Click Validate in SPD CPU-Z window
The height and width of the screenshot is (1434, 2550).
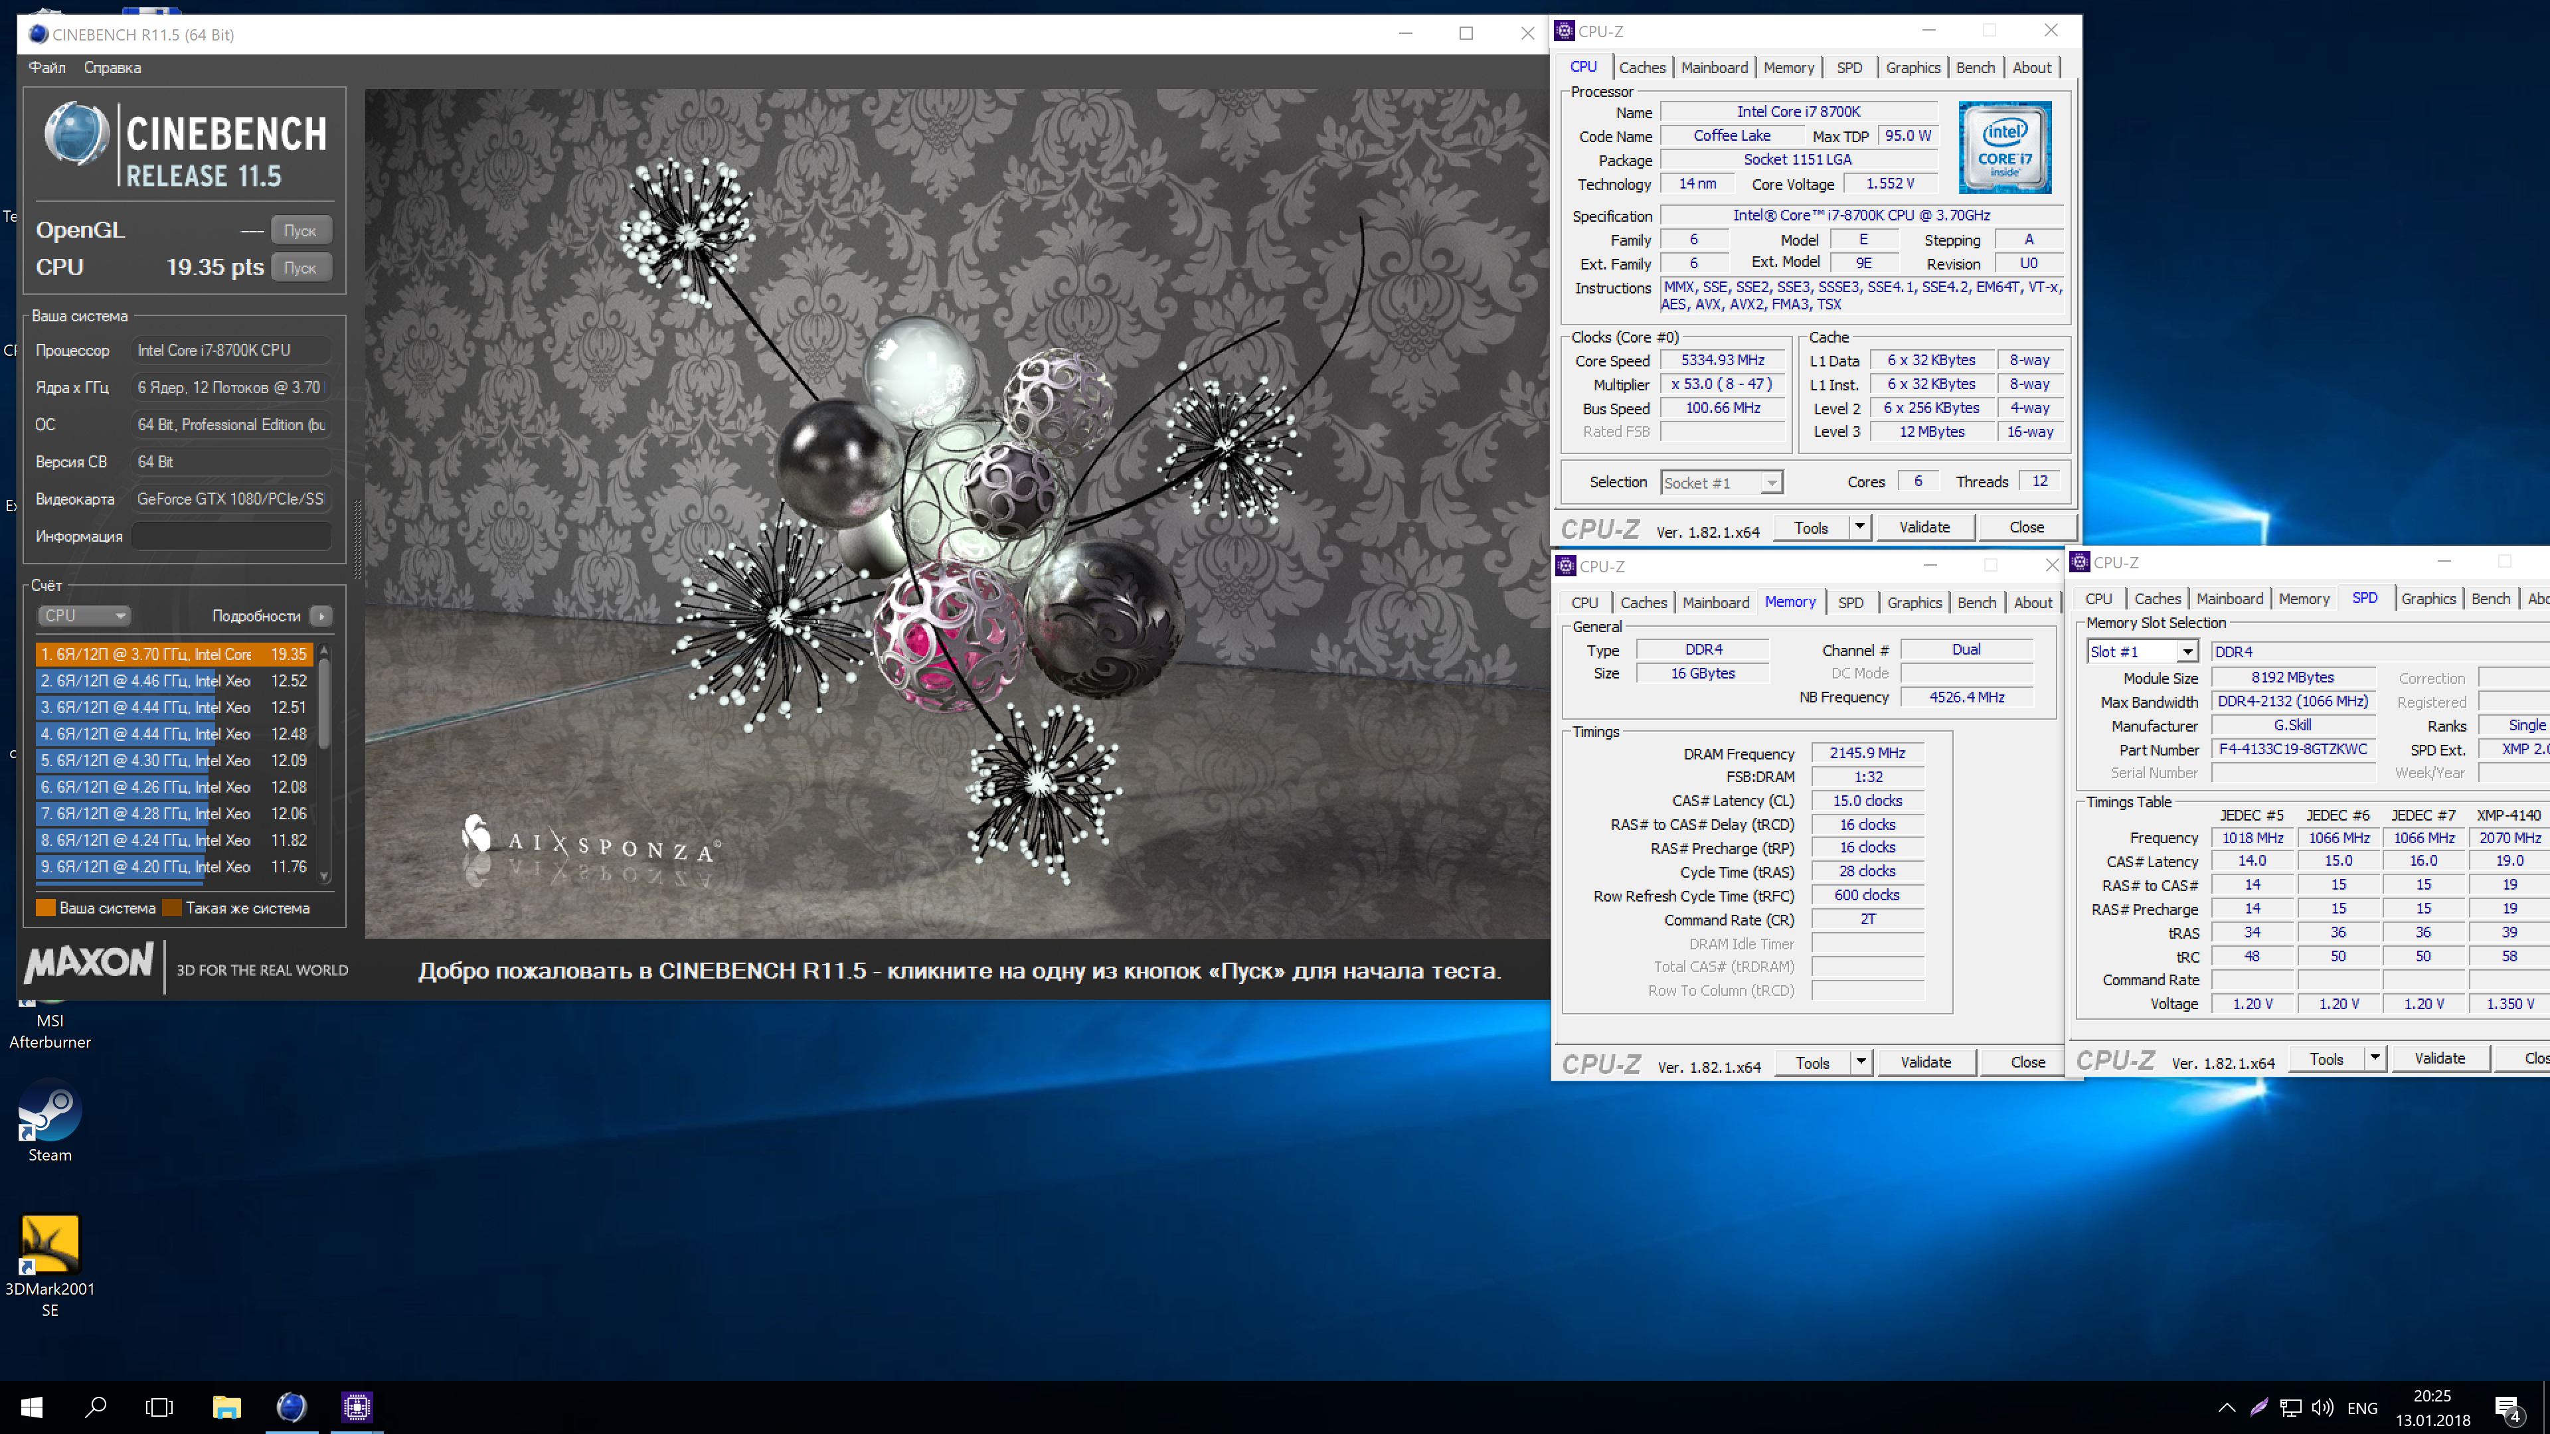(x=2439, y=1058)
